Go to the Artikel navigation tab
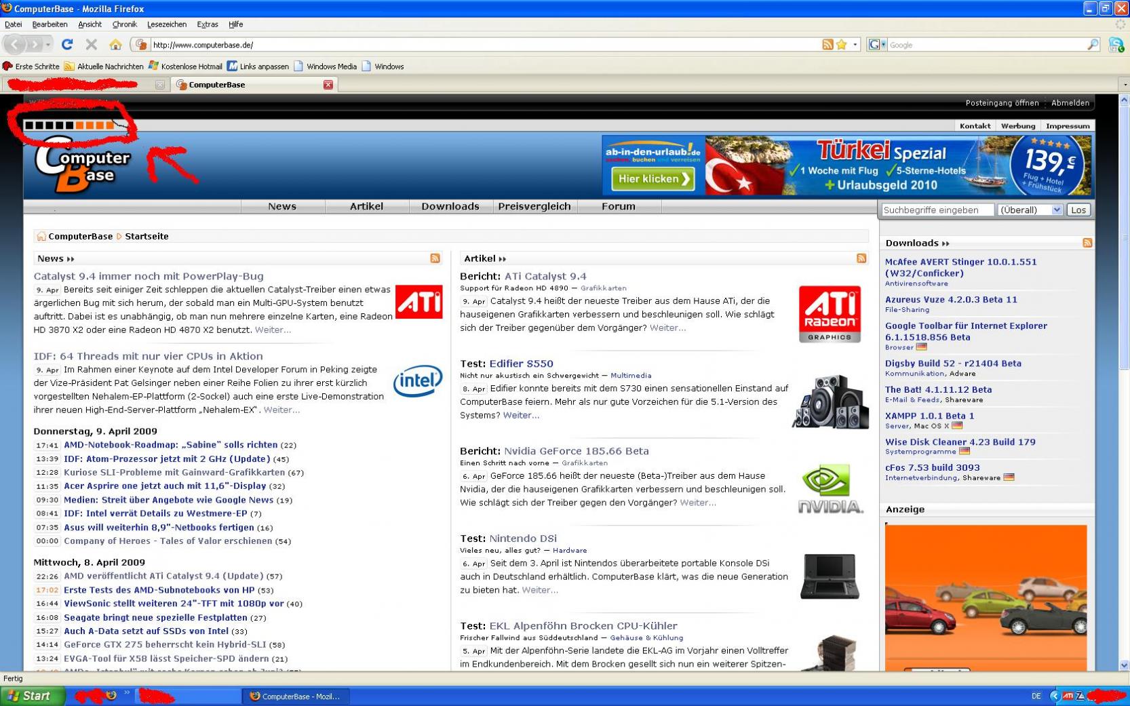The height and width of the screenshot is (706, 1130). click(366, 206)
